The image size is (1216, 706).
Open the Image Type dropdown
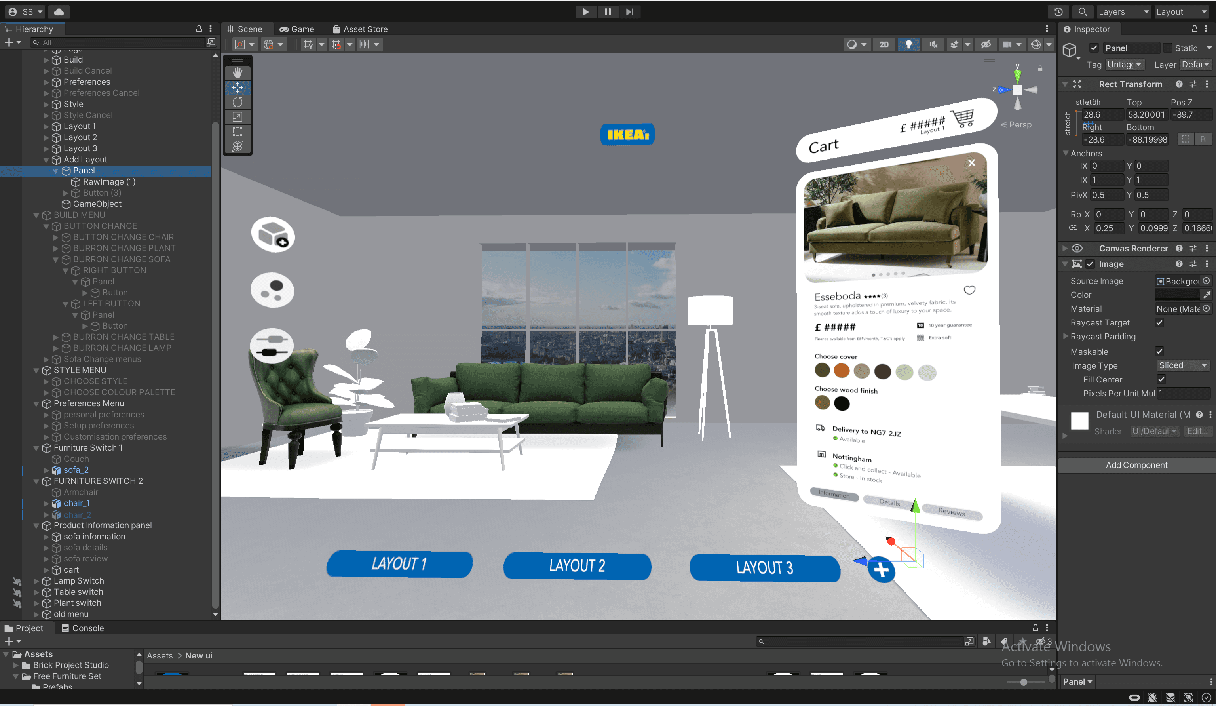pyautogui.click(x=1182, y=365)
